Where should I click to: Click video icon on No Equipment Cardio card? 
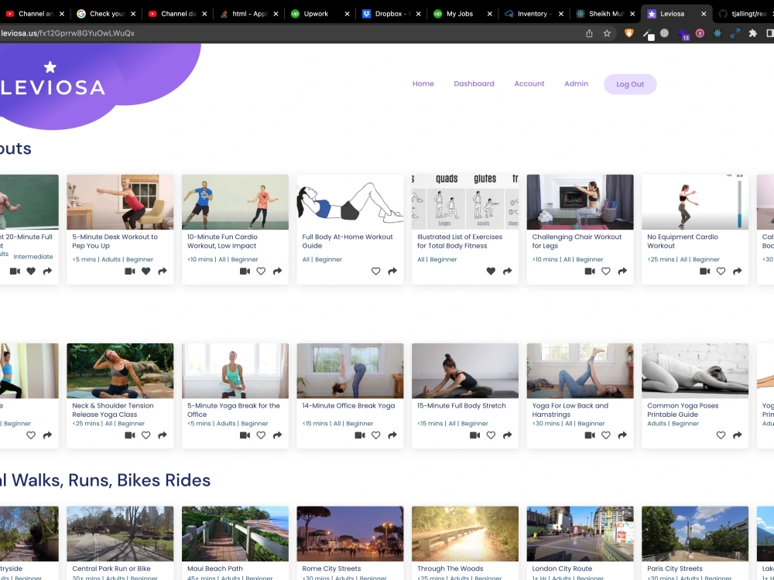point(705,271)
